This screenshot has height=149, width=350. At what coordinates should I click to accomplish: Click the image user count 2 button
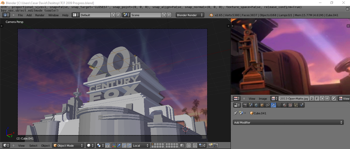pyautogui.click(x=312, y=99)
